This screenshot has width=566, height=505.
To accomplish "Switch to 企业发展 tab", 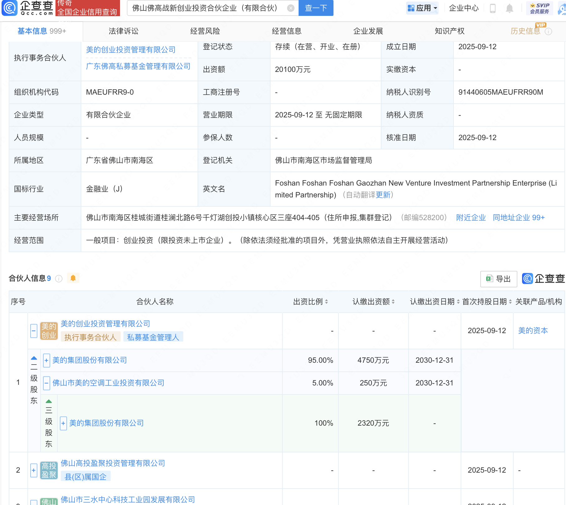I will [368, 31].
